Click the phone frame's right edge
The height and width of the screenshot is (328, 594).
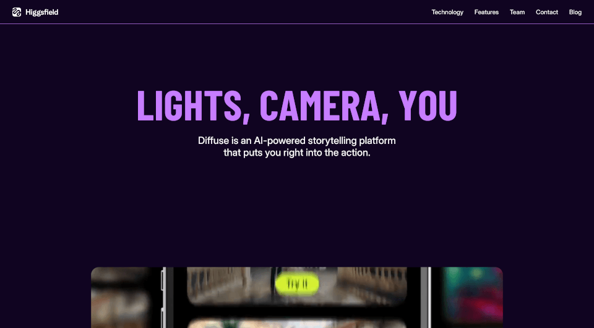point(429,298)
